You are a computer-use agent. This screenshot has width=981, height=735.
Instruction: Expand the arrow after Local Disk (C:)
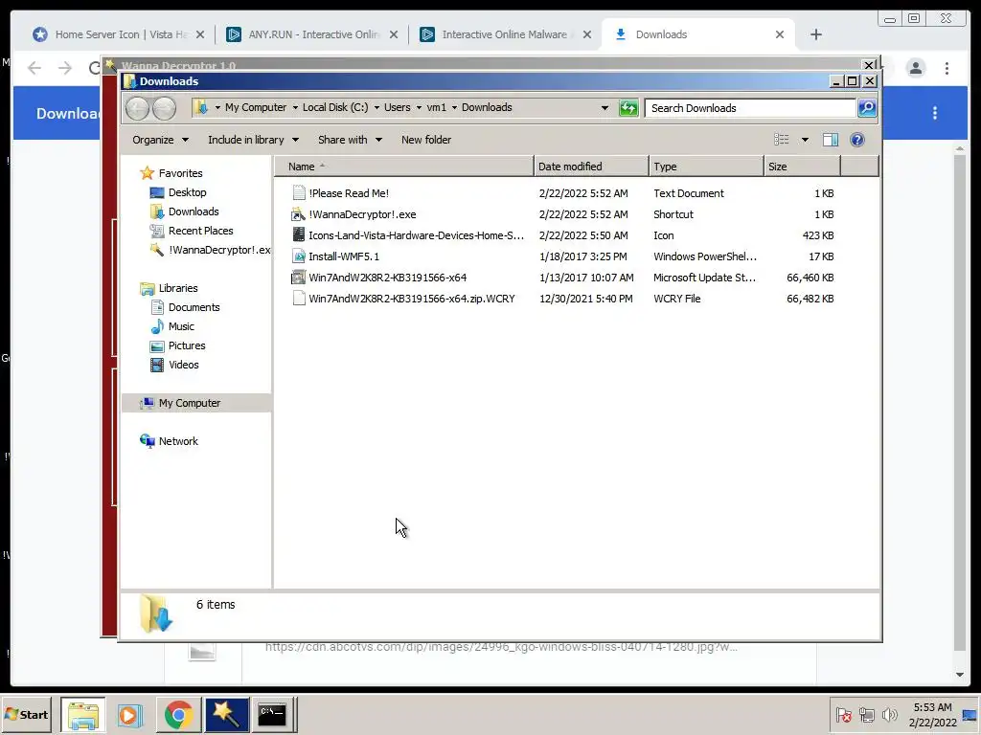(x=376, y=107)
